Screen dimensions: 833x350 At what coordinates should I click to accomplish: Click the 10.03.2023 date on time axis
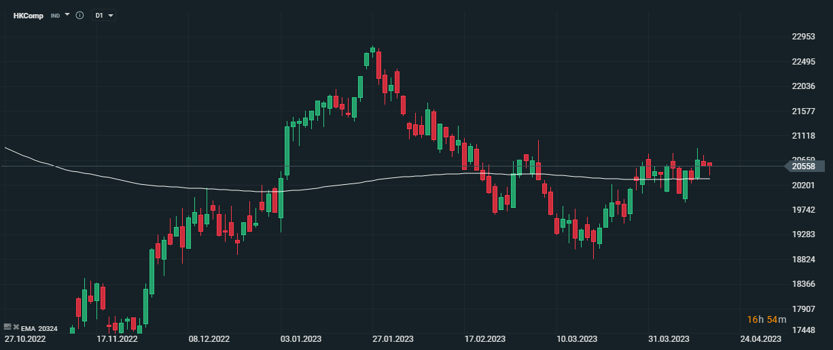[577, 338]
